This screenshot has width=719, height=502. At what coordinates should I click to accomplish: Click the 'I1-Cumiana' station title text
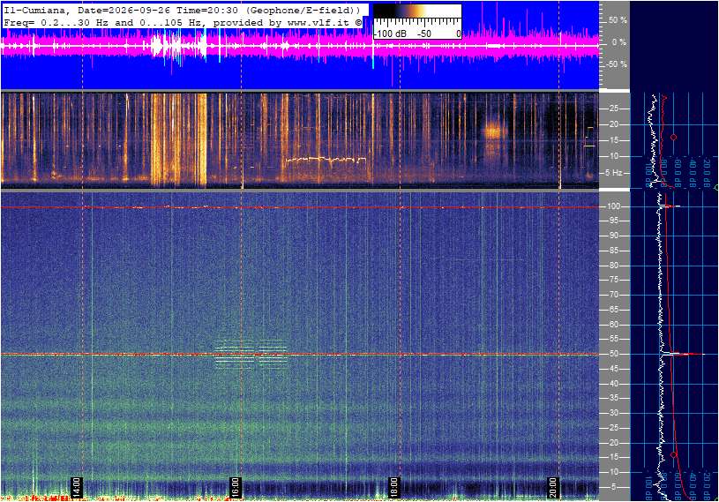coord(36,10)
